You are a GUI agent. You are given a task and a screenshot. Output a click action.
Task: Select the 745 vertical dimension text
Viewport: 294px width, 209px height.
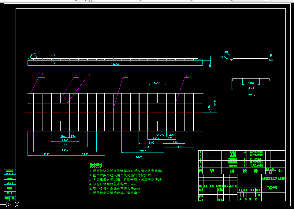point(209,108)
